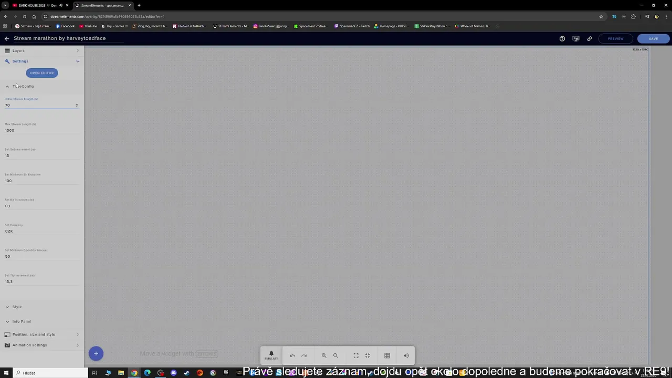The width and height of the screenshot is (672, 378).
Task: Open the Facebook bookmark
Action: (x=66, y=26)
